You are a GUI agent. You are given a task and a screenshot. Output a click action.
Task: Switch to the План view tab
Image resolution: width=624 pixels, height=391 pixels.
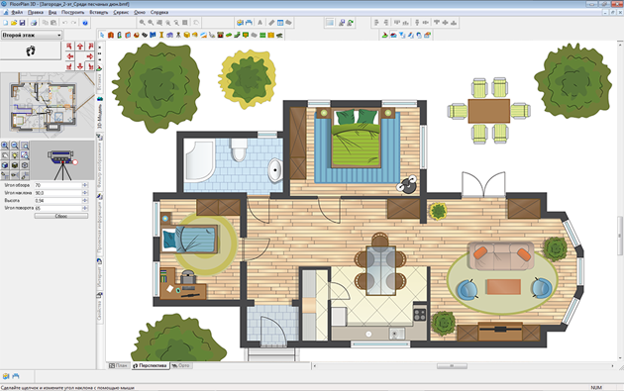pos(118,365)
